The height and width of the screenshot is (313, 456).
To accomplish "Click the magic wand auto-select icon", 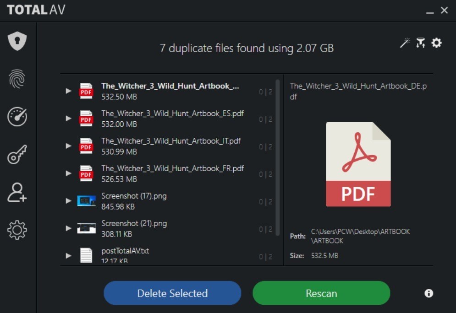I will point(405,43).
